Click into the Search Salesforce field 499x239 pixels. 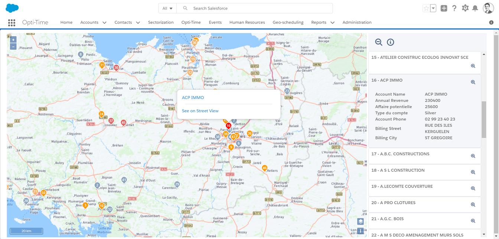(x=260, y=8)
